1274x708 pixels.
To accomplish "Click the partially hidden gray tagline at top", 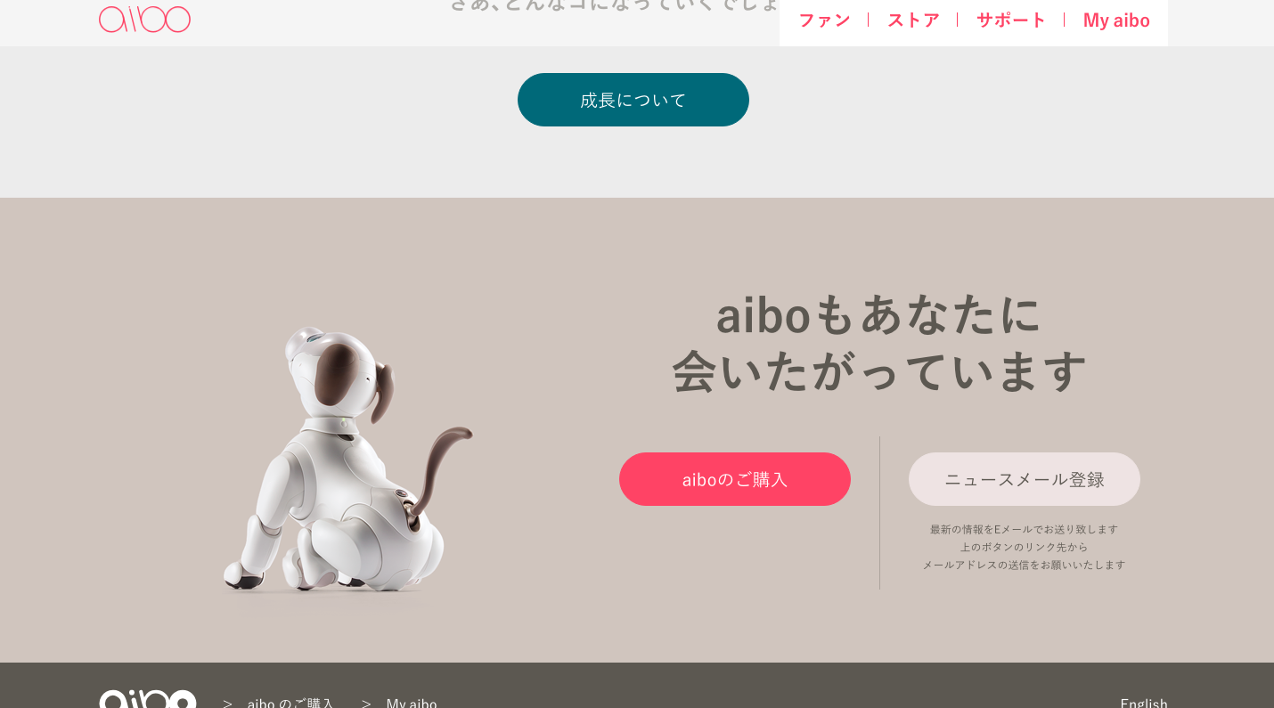I will pyautogui.click(x=615, y=5).
